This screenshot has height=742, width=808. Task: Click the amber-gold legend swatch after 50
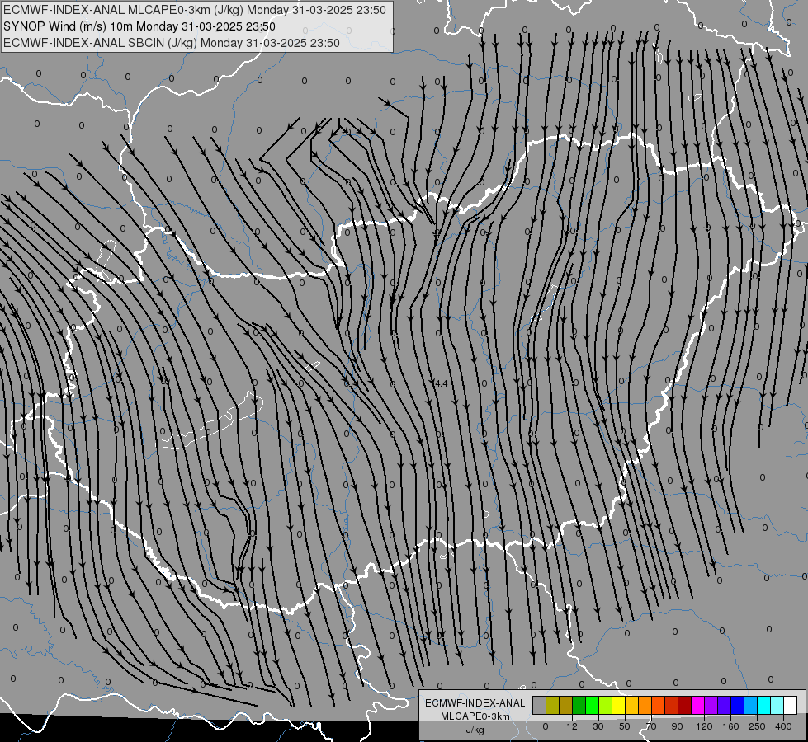pos(631,706)
